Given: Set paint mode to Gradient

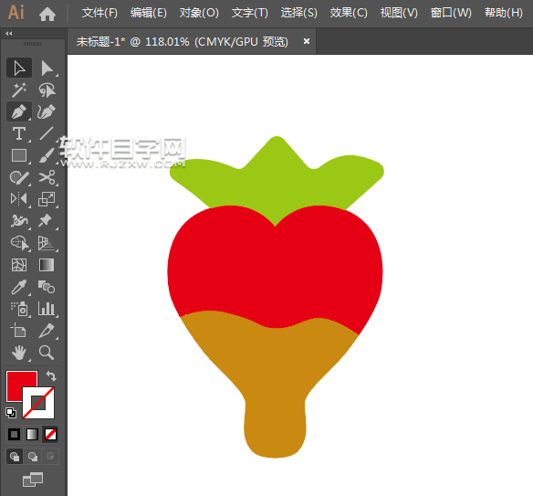Looking at the screenshot, I should (32, 435).
